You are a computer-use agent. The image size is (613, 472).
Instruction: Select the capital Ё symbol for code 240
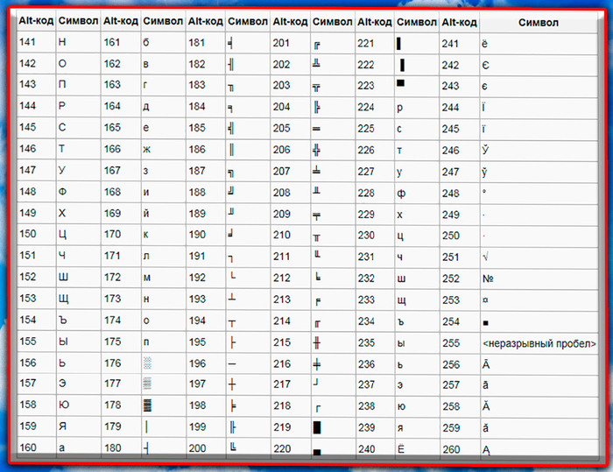point(401,447)
